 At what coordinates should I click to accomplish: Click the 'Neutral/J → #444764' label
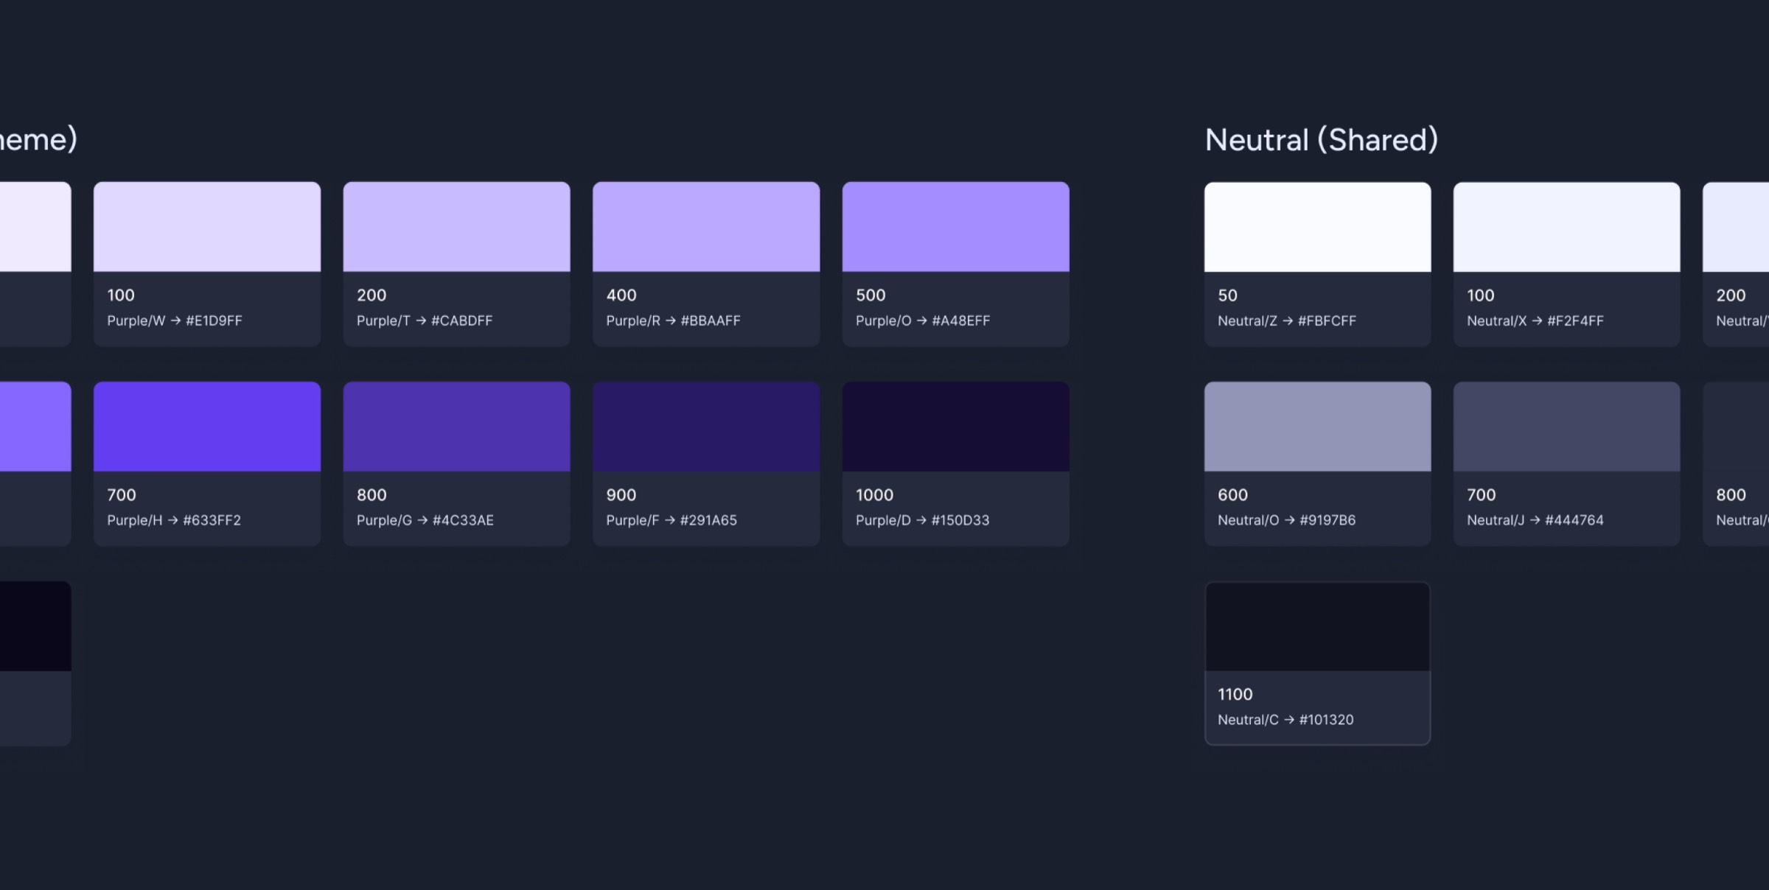[x=1535, y=520]
